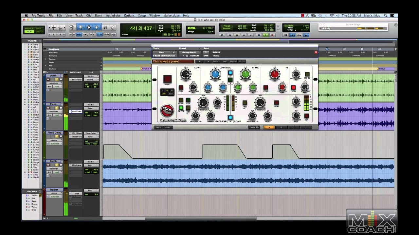The width and height of the screenshot is (419, 235).
Task: Click the LOW band gain knob
Action: coord(186,74)
